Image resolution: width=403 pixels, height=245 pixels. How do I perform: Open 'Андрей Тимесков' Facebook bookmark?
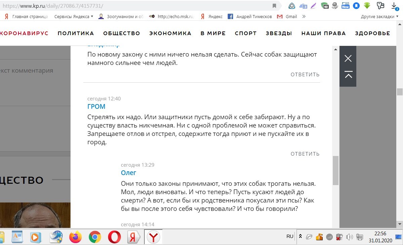click(x=250, y=16)
